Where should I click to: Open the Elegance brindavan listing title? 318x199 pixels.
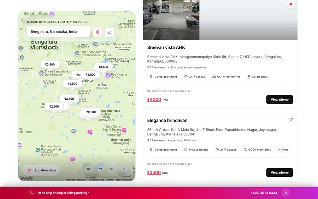[167, 121]
